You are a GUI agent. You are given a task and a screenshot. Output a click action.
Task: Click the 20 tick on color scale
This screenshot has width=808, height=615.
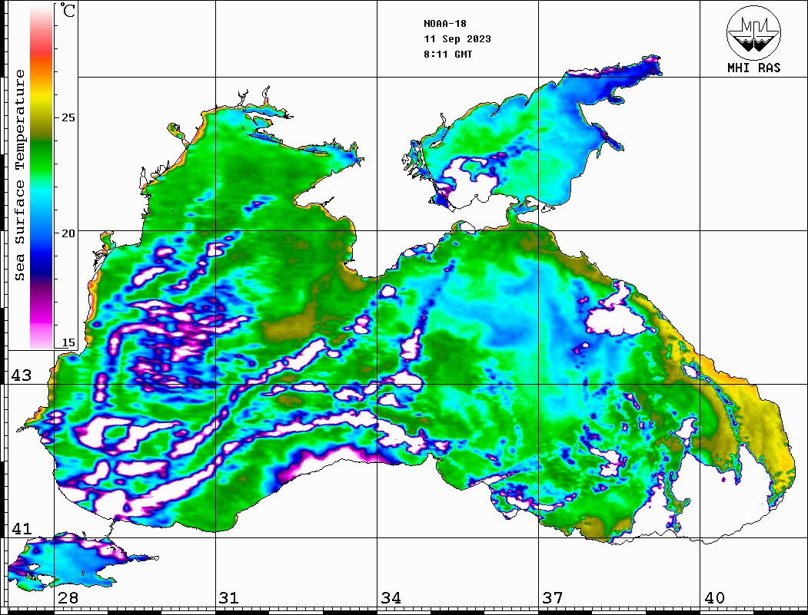pyautogui.click(x=68, y=233)
